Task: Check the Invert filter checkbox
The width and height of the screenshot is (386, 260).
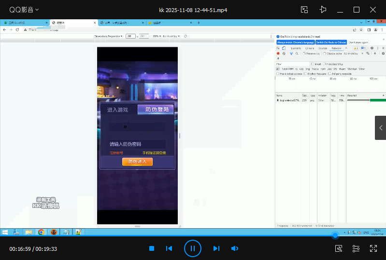Action: click(x=313, y=64)
